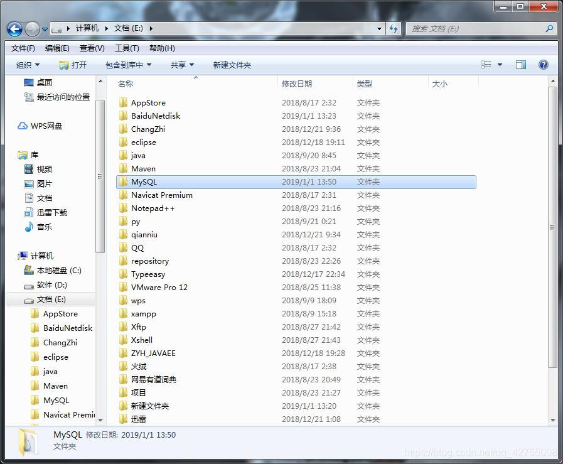The height and width of the screenshot is (464, 563).
Task: Open the 文件(F) menu
Action: [x=23, y=48]
